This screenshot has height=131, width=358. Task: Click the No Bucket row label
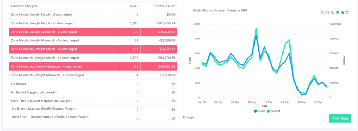(x=19, y=84)
